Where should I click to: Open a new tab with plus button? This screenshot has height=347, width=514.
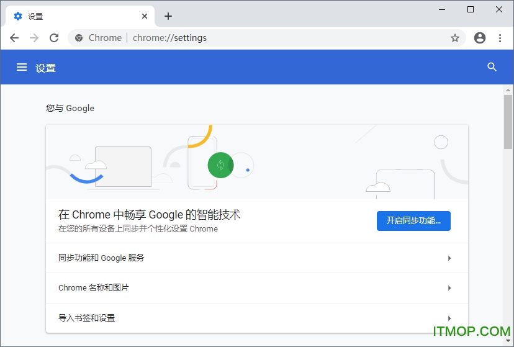pos(168,16)
